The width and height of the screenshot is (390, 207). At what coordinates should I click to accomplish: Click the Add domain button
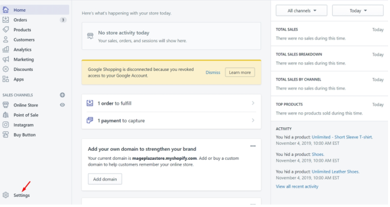tap(105, 179)
